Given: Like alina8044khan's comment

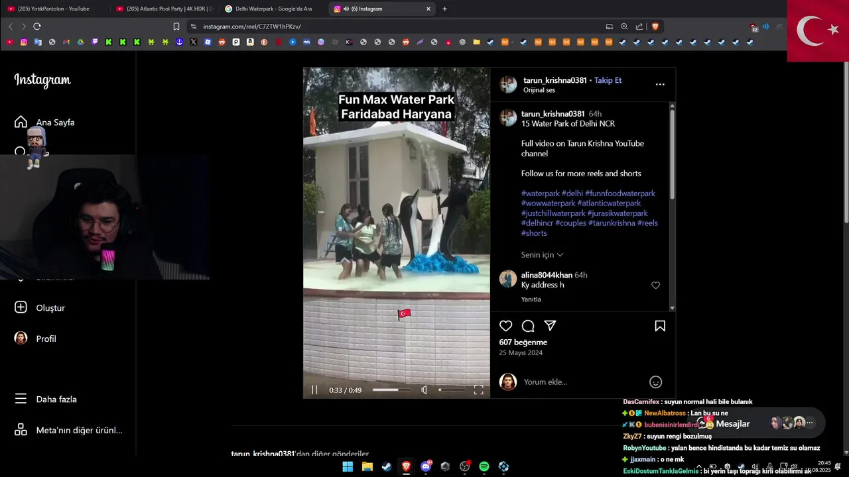Looking at the screenshot, I should point(655,285).
